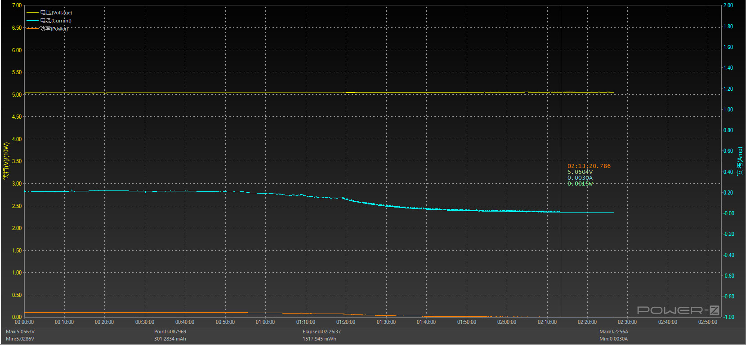Click the 安培(Amp) right axis title
The height and width of the screenshot is (345, 746).
(740, 161)
